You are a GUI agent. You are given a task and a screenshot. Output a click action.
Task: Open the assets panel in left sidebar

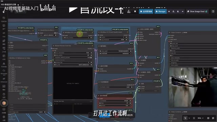pyautogui.click(x=4, y=26)
